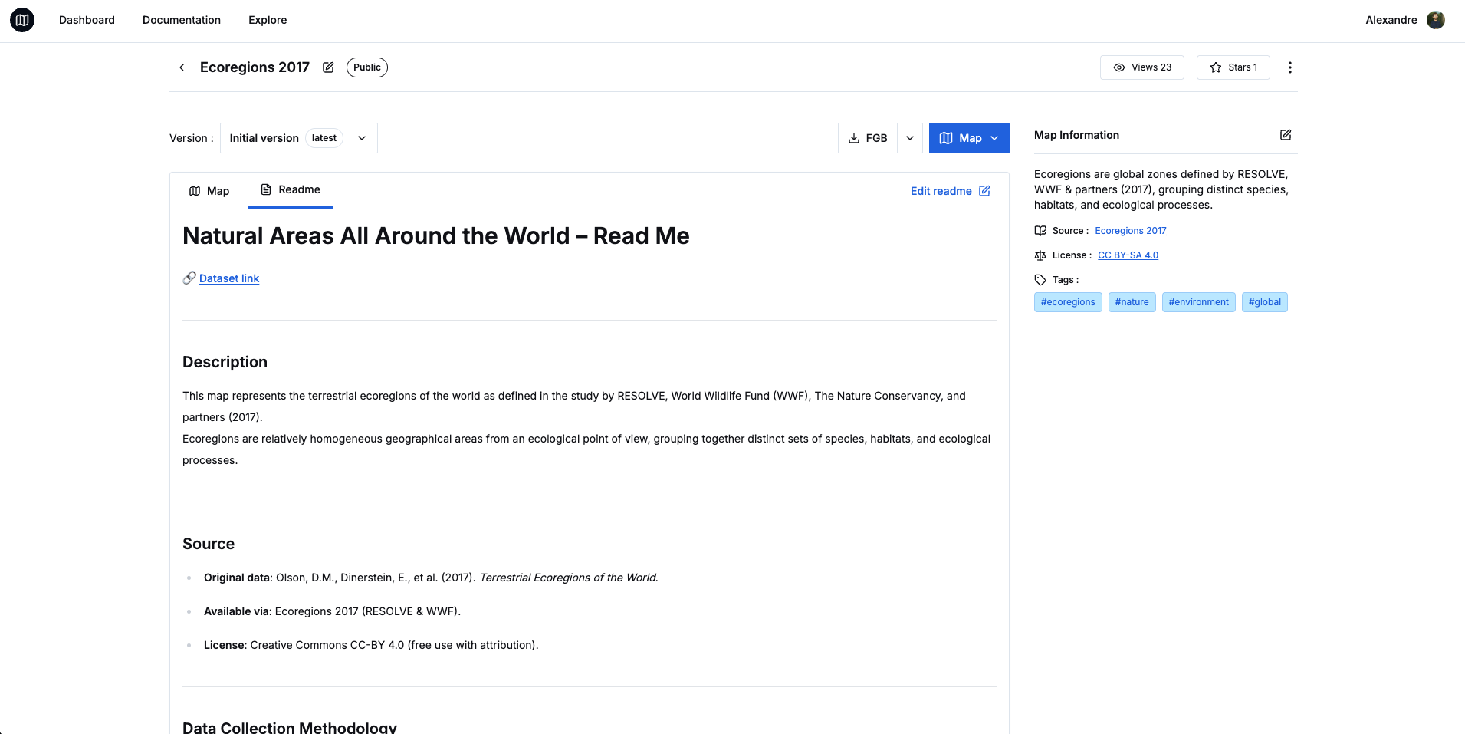The height and width of the screenshot is (734, 1465).
Task: Open the version selector showing Initial version
Action: click(298, 138)
